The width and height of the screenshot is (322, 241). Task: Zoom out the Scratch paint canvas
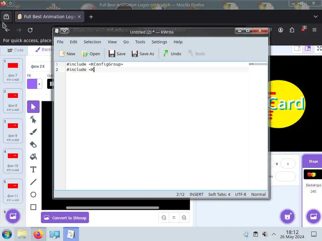pyautogui.click(x=164, y=218)
